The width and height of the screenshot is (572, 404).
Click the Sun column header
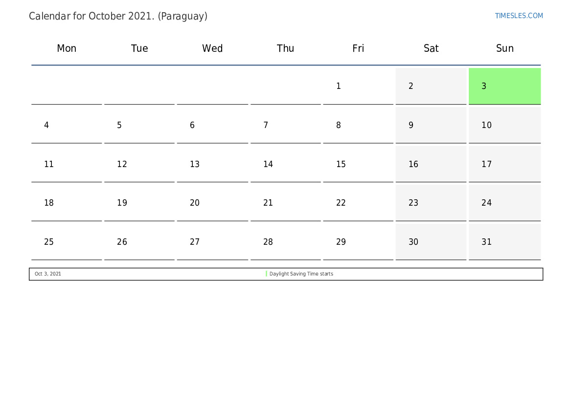pyautogui.click(x=504, y=48)
